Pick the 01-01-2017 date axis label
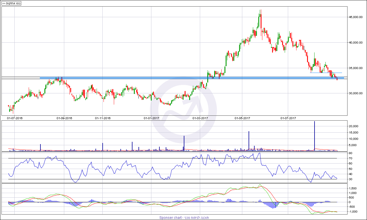367x220 pixels. (x=151, y=118)
